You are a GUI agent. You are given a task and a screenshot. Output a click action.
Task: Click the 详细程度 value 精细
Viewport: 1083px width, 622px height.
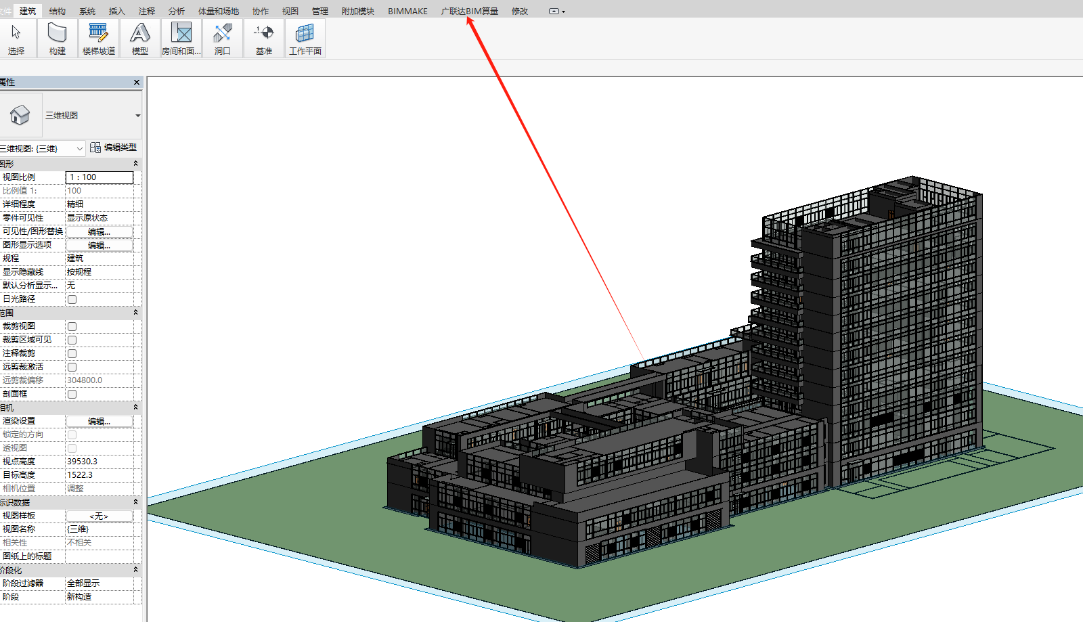100,204
